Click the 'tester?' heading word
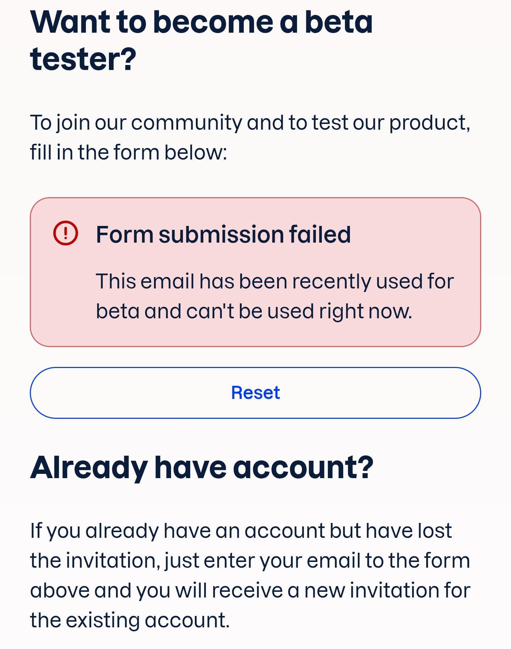511x649 pixels. (x=83, y=59)
